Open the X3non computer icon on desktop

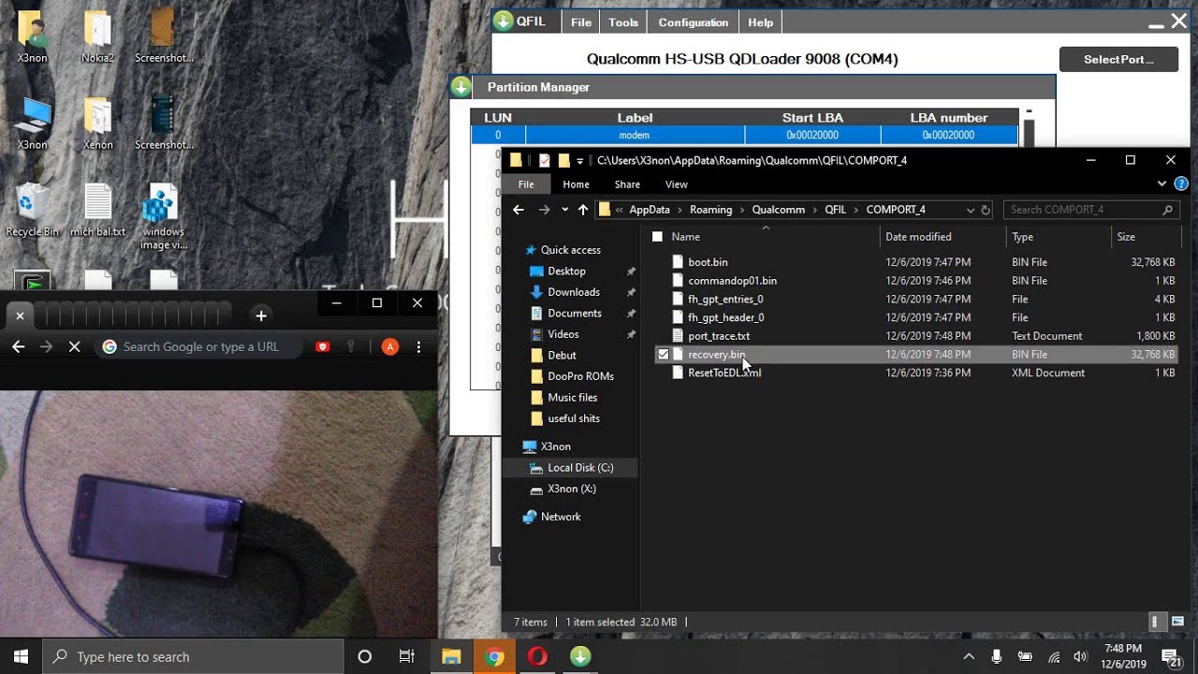(x=32, y=124)
